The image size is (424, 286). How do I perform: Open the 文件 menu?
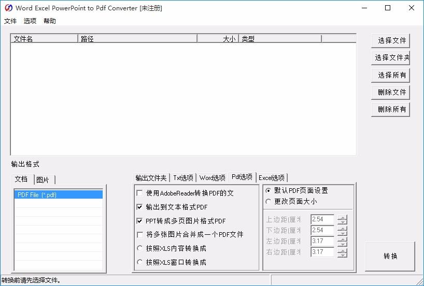10,21
